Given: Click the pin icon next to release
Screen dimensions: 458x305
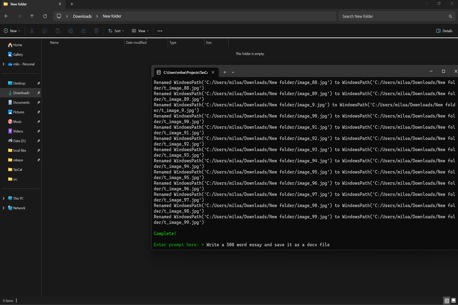Looking at the screenshot, I should pyautogui.click(x=38, y=160).
